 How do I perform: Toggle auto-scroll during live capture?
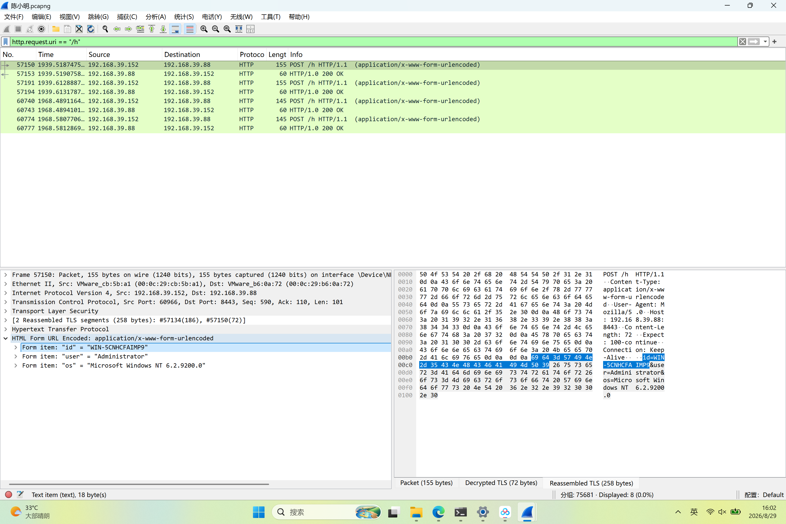click(175, 29)
